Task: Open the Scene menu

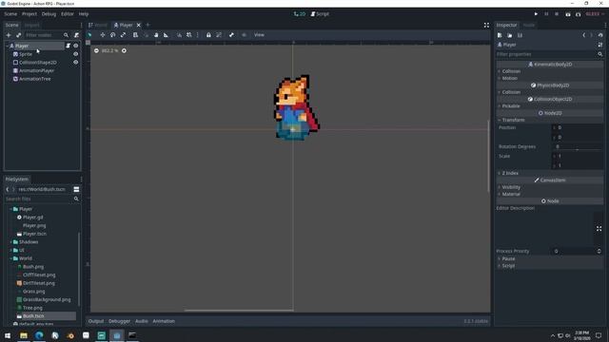Action: [10, 14]
